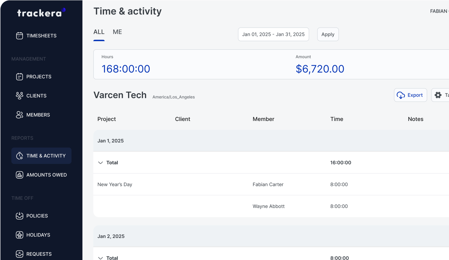The height and width of the screenshot is (260, 449).
Task: Export the Varcen Tech report
Action: pyautogui.click(x=410, y=95)
